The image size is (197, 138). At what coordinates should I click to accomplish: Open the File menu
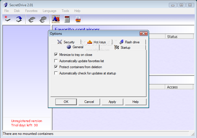pyautogui.click(x=7, y=11)
